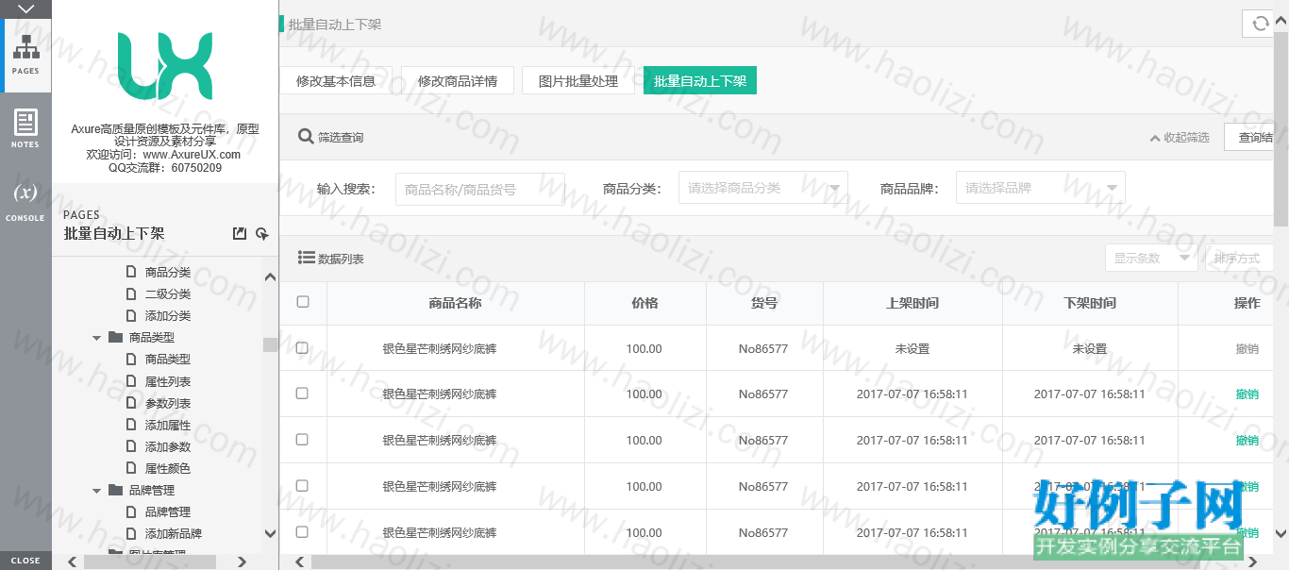Open the 属性颜色 page in the tree
The height and width of the screenshot is (570, 1289).
(168, 468)
